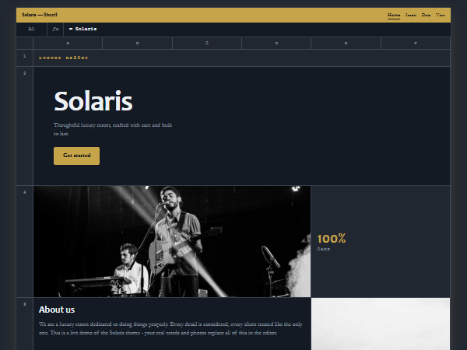The image size is (467, 350).
Task: Click the 100% Care stat cell
Action: (x=381, y=241)
